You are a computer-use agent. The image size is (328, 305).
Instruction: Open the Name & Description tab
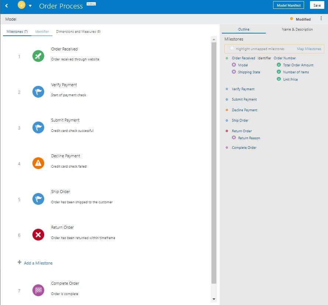(297, 29)
